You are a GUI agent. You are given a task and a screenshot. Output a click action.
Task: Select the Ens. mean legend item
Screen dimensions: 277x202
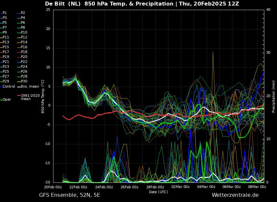click(28, 87)
